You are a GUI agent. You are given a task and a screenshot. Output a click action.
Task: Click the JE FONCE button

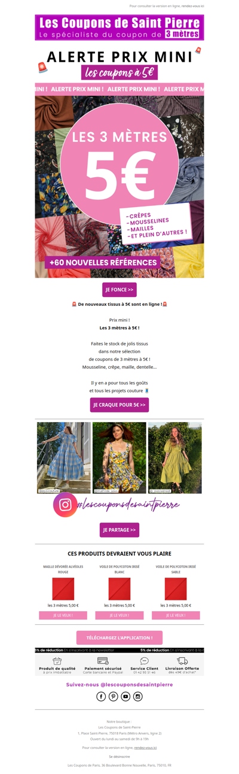pyautogui.click(x=119, y=290)
